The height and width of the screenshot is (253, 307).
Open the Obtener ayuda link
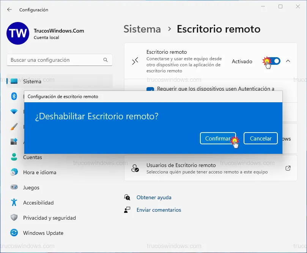154,197
